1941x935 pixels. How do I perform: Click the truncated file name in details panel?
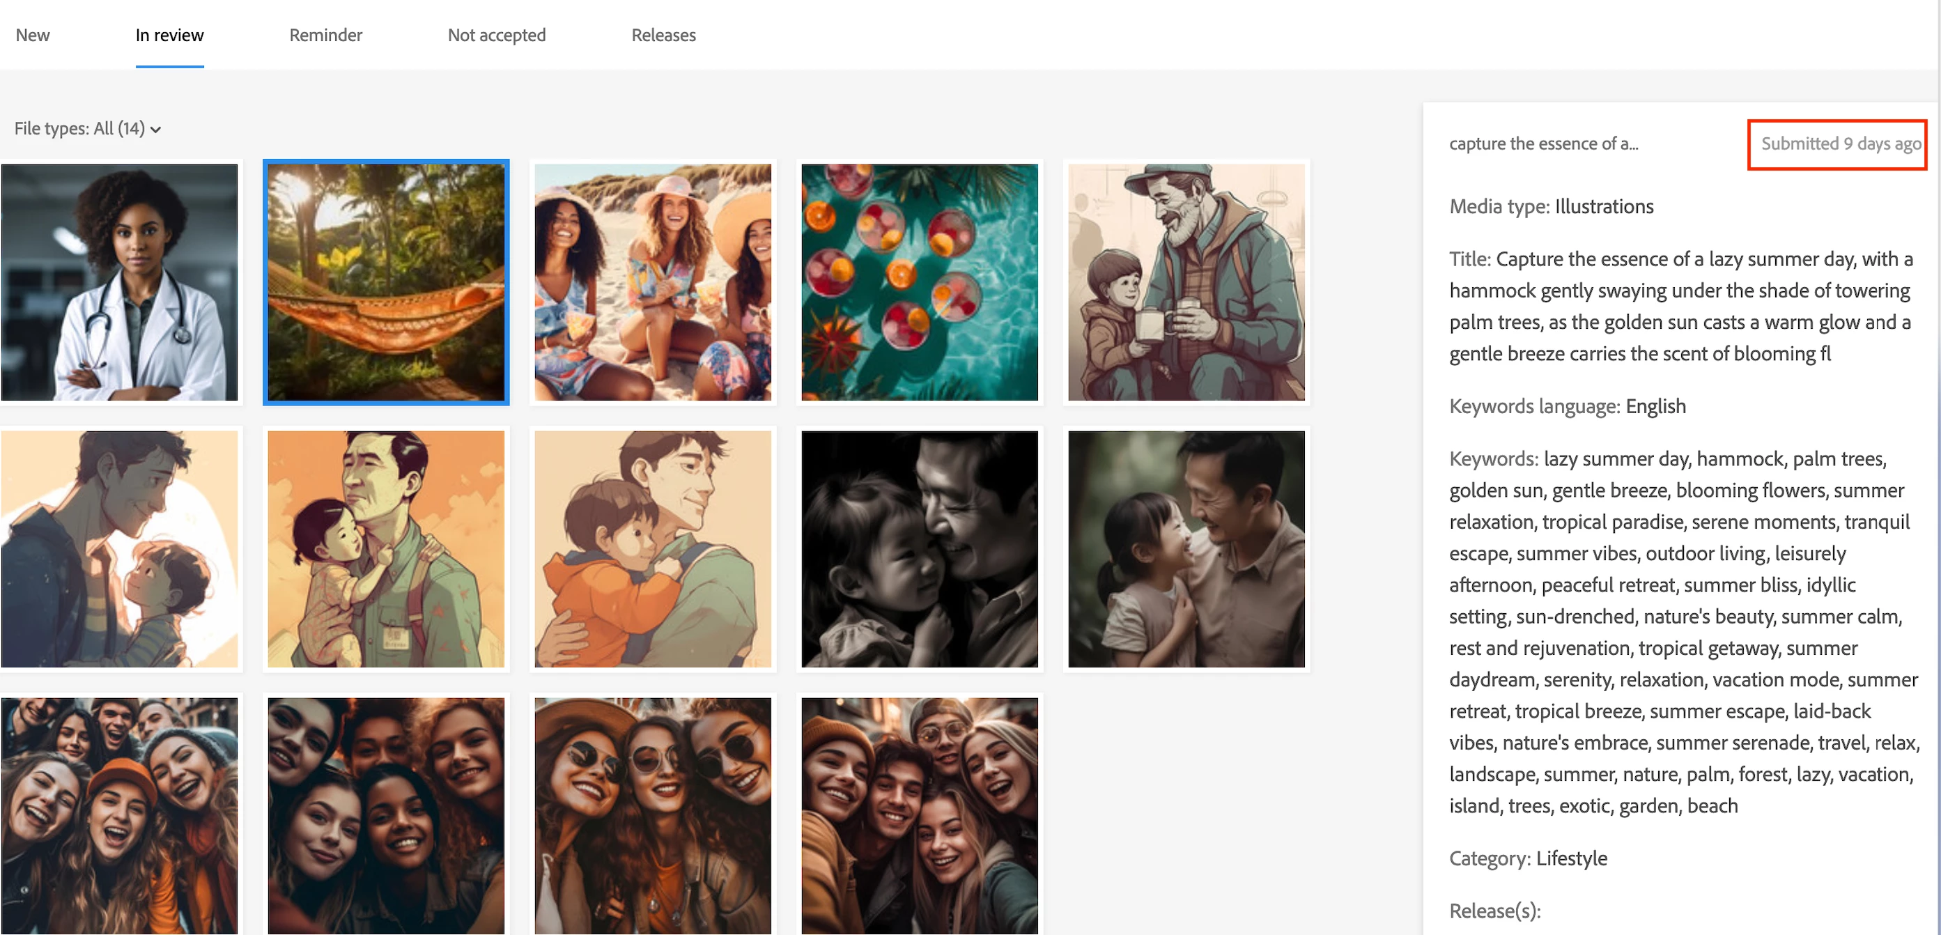1543,144
